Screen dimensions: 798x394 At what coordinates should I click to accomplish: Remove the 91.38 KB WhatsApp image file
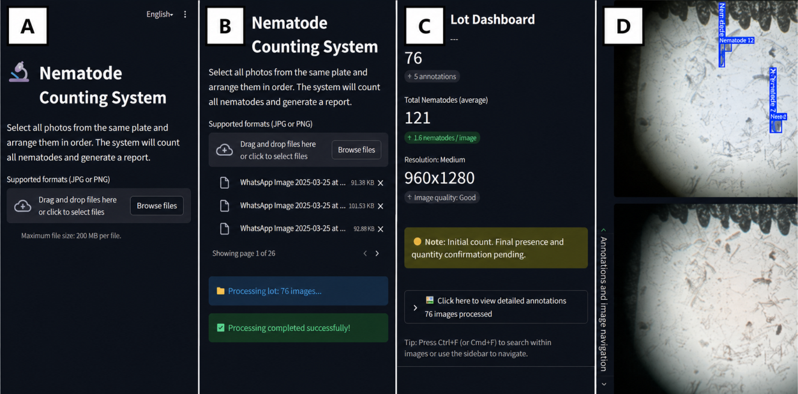381,183
